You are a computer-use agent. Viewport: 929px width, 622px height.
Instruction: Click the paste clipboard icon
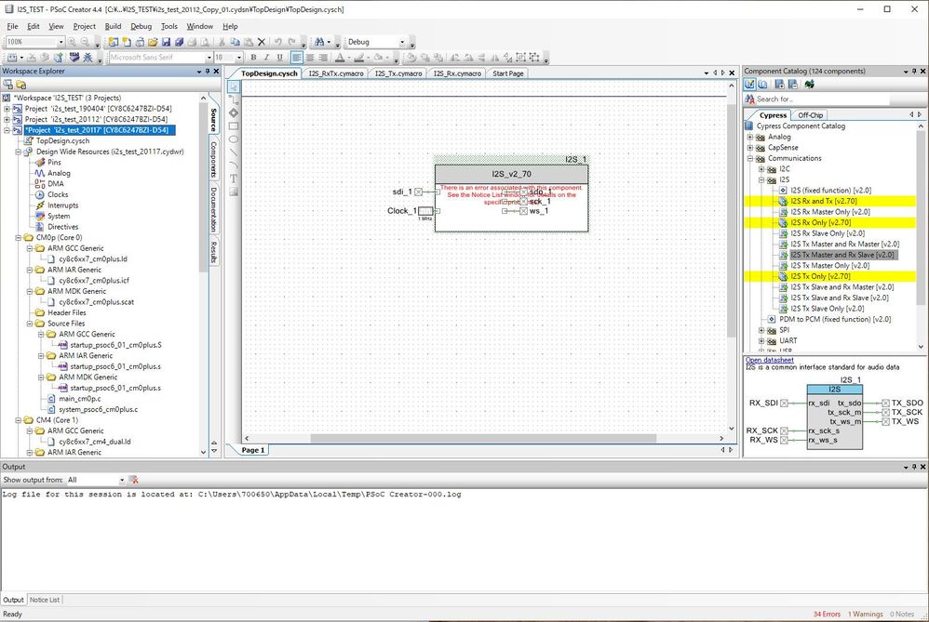(x=249, y=42)
